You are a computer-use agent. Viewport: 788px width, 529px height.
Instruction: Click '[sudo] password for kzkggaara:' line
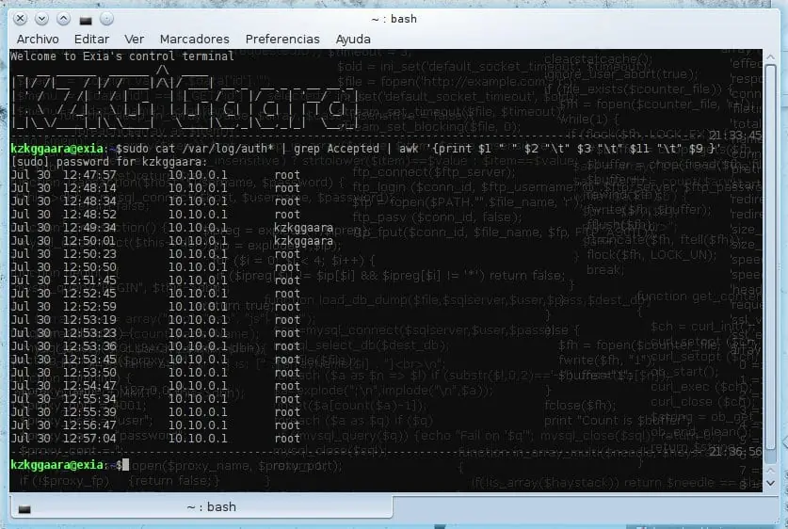point(109,162)
